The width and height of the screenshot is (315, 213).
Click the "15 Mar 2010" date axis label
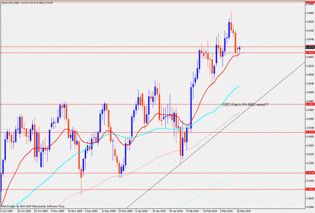243,211
